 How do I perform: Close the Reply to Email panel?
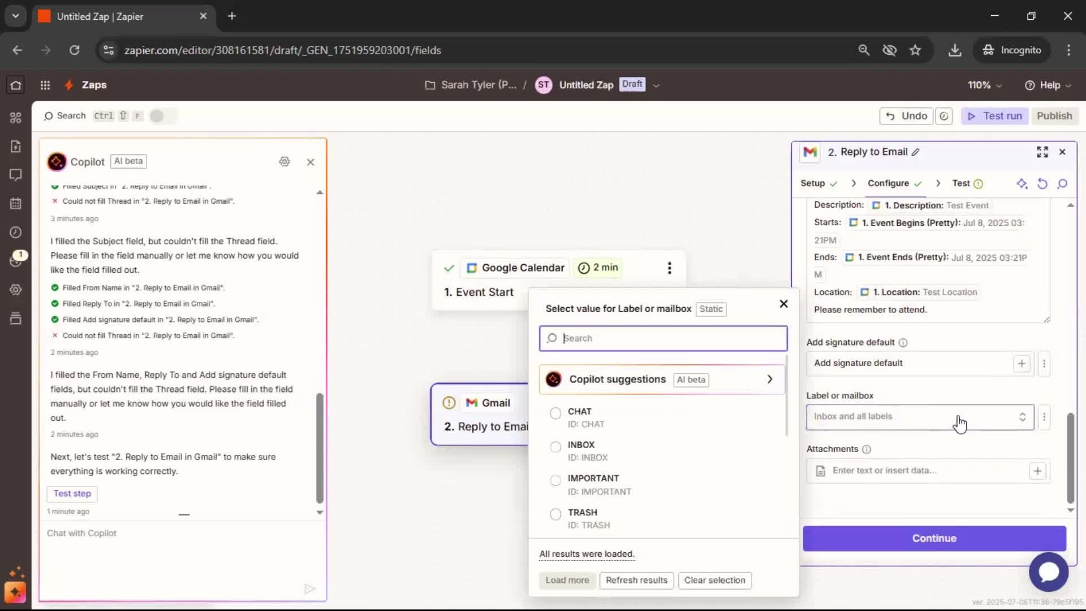coord(1062,152)
